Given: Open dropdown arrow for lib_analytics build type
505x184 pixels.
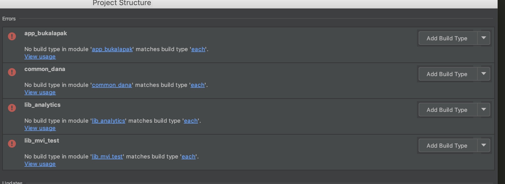Looking at the screenshot, I should coord(483,110).
